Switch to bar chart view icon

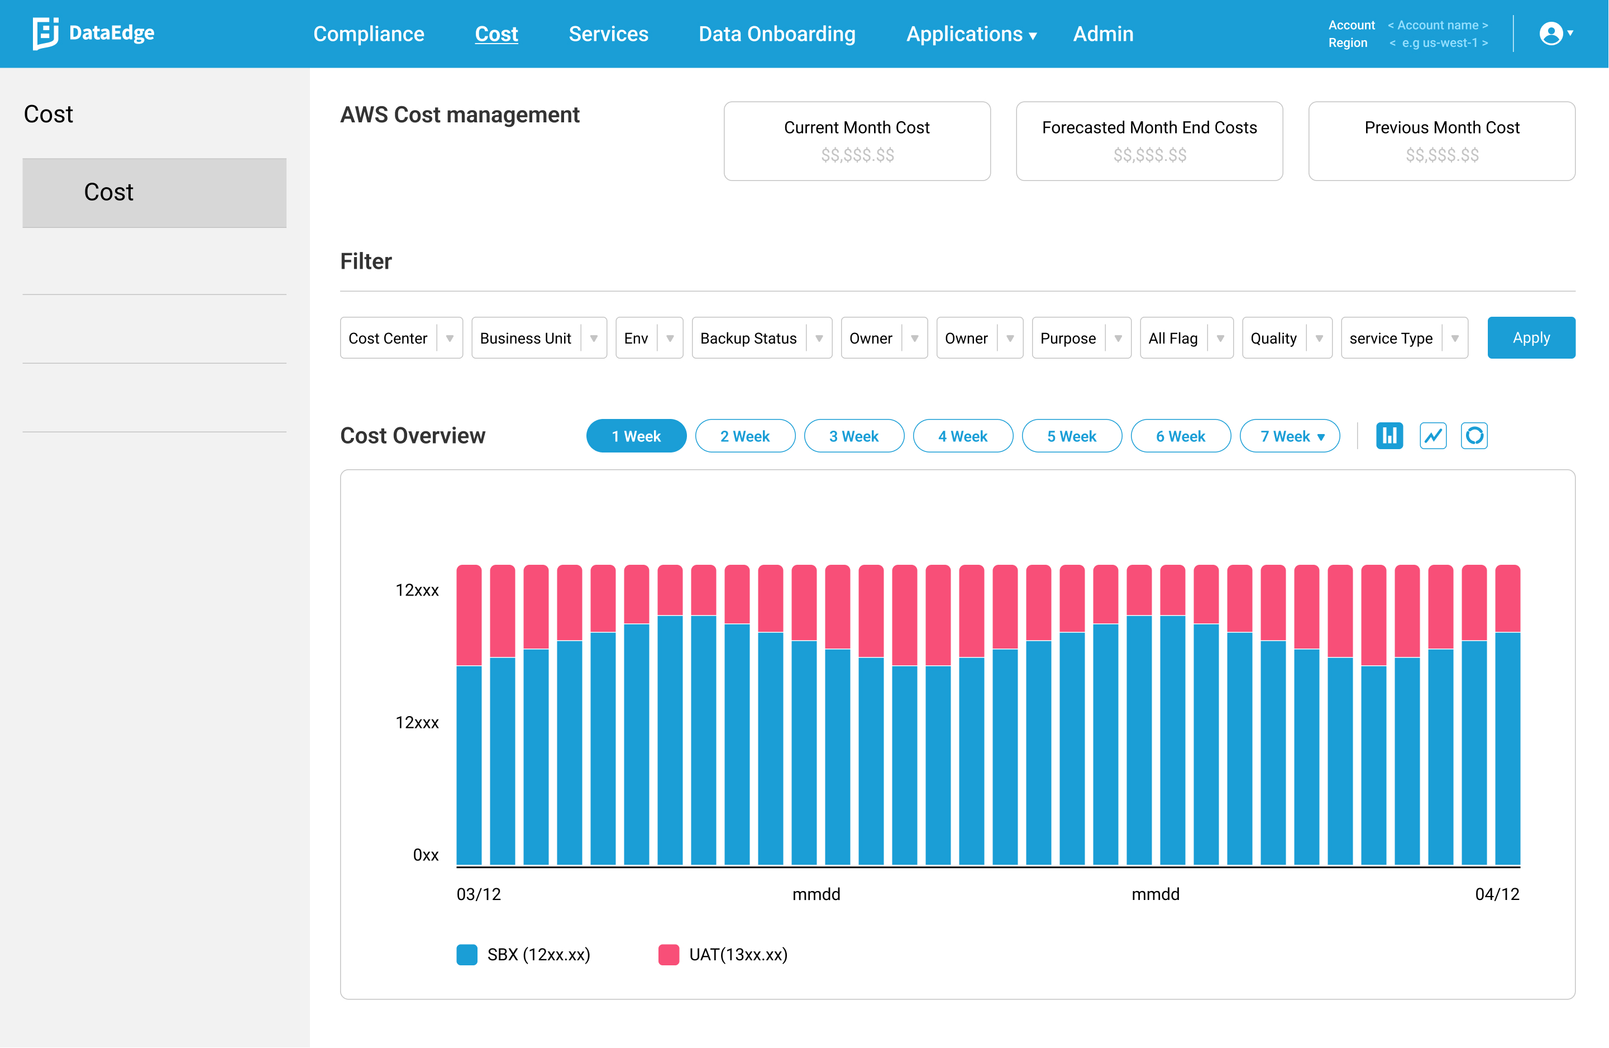(x=1390, y=435)
